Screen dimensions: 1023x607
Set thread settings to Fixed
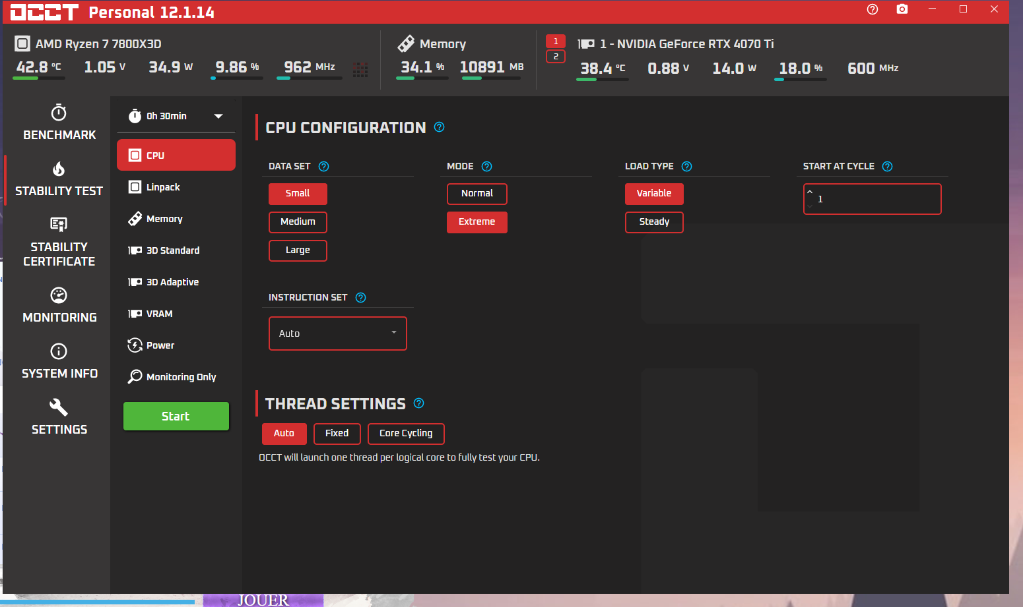[x=337, y=434]
